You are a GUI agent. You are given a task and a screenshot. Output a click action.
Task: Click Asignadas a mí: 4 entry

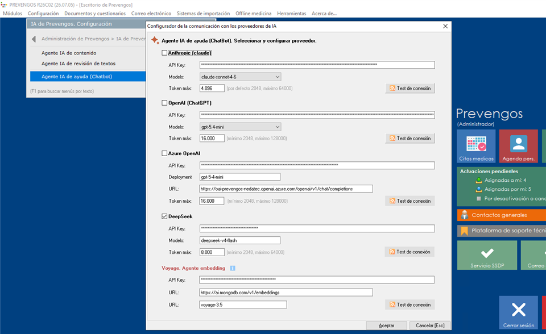tap(505, 180)
